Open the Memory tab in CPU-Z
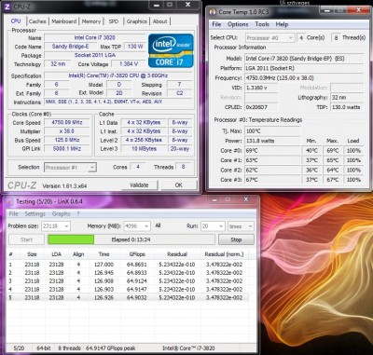373x355 pixels. [x=91, y=21]
